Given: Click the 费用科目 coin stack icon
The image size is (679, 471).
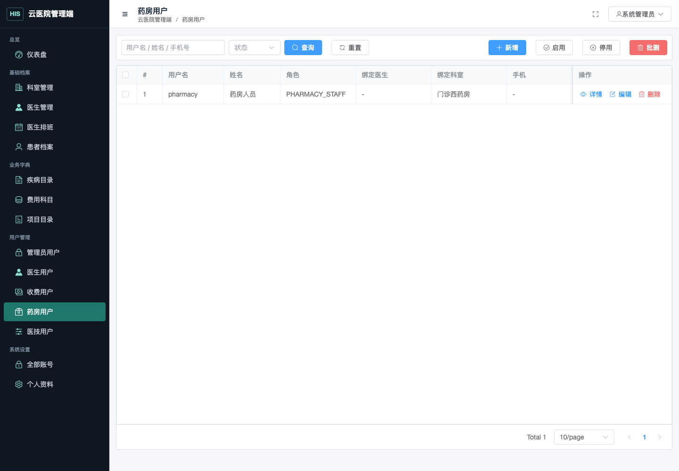Looking at the screenshot, I should coord(19,200).
